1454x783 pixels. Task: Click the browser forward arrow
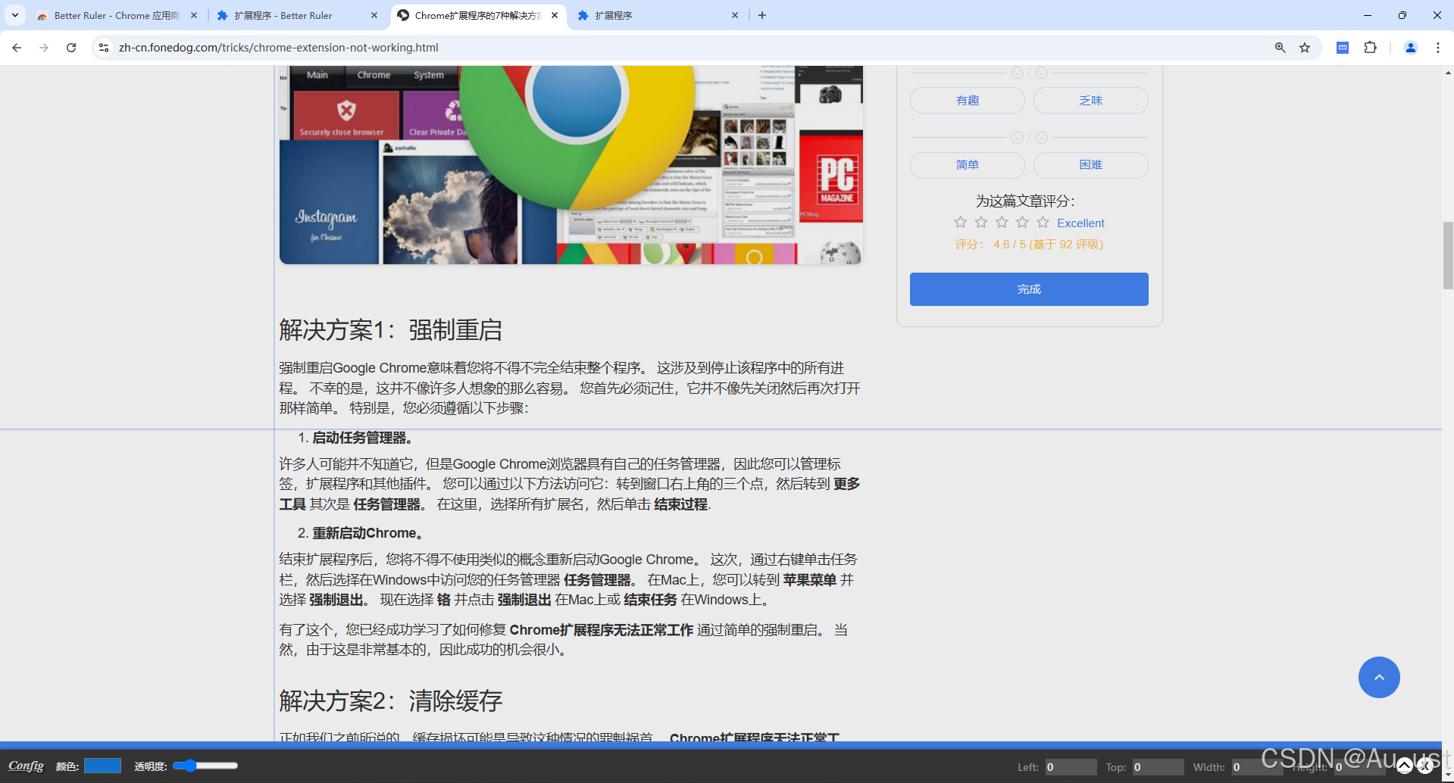[x=44, y=48]
